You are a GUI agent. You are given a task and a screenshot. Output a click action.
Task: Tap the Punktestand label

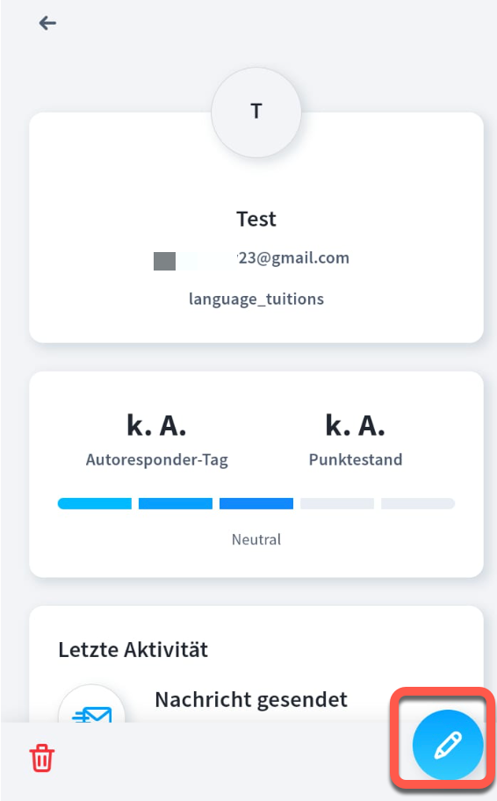point(356,459)
